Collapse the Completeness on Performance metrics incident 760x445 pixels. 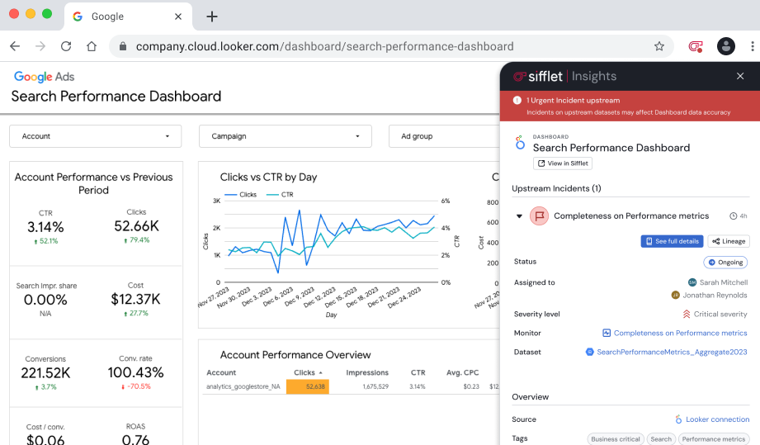(x=519, y=216)
